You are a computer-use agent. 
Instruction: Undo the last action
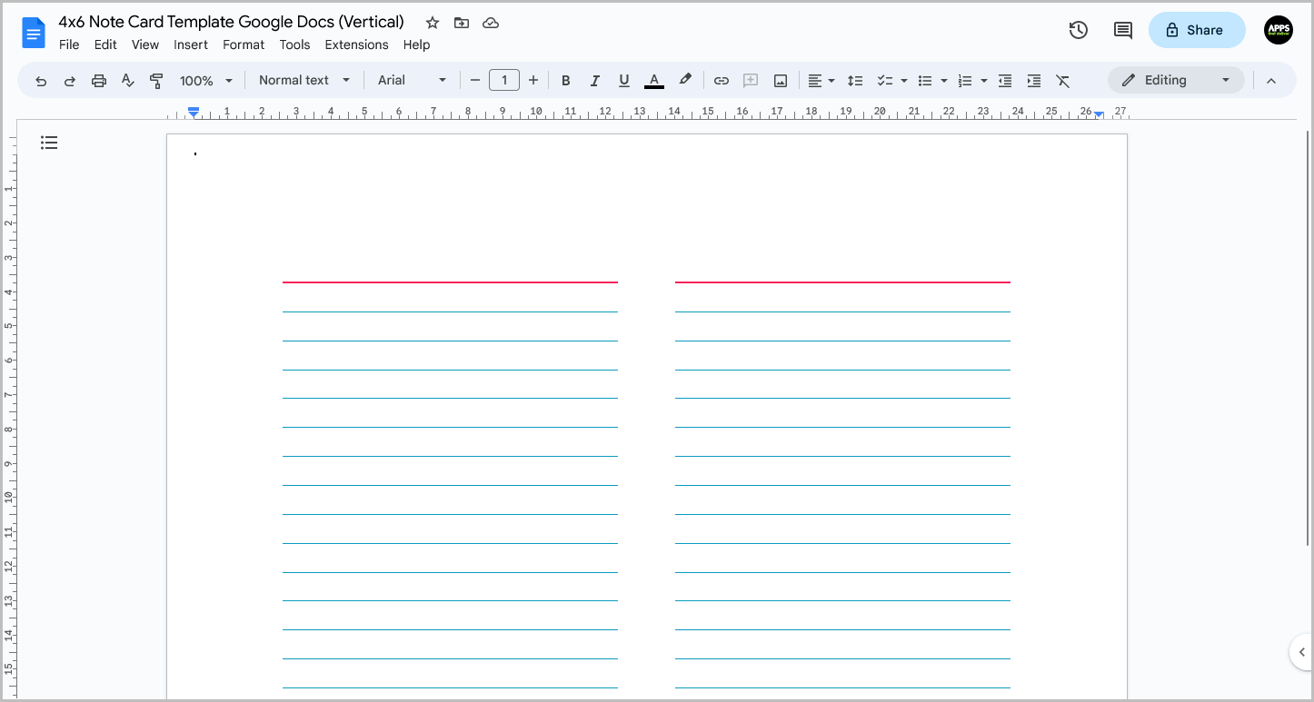(x=41, y=80)
